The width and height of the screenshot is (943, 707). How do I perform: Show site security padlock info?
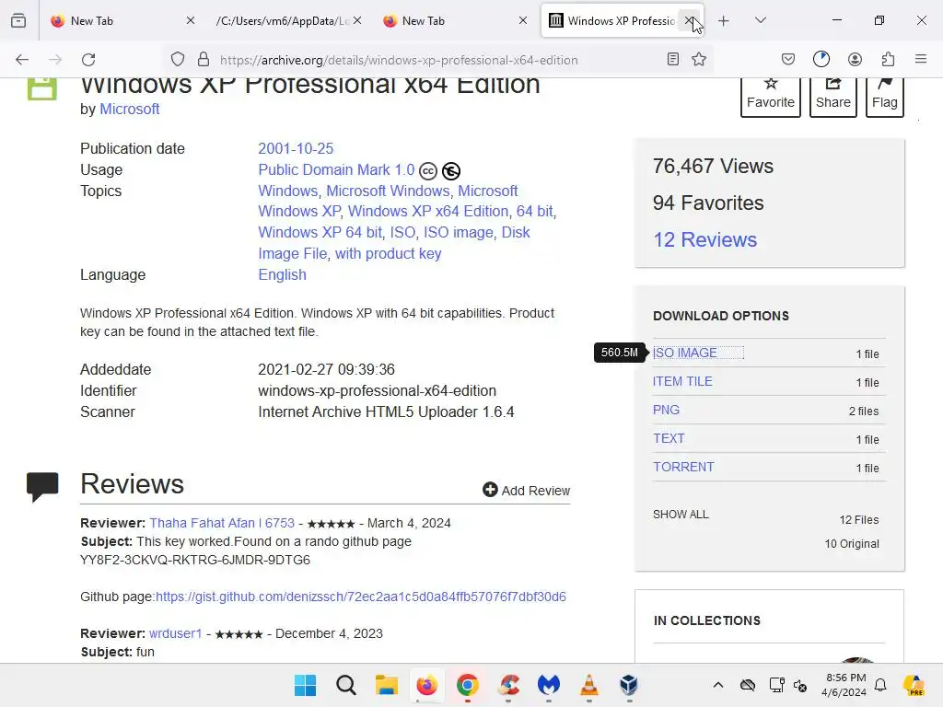coord(204,60)
